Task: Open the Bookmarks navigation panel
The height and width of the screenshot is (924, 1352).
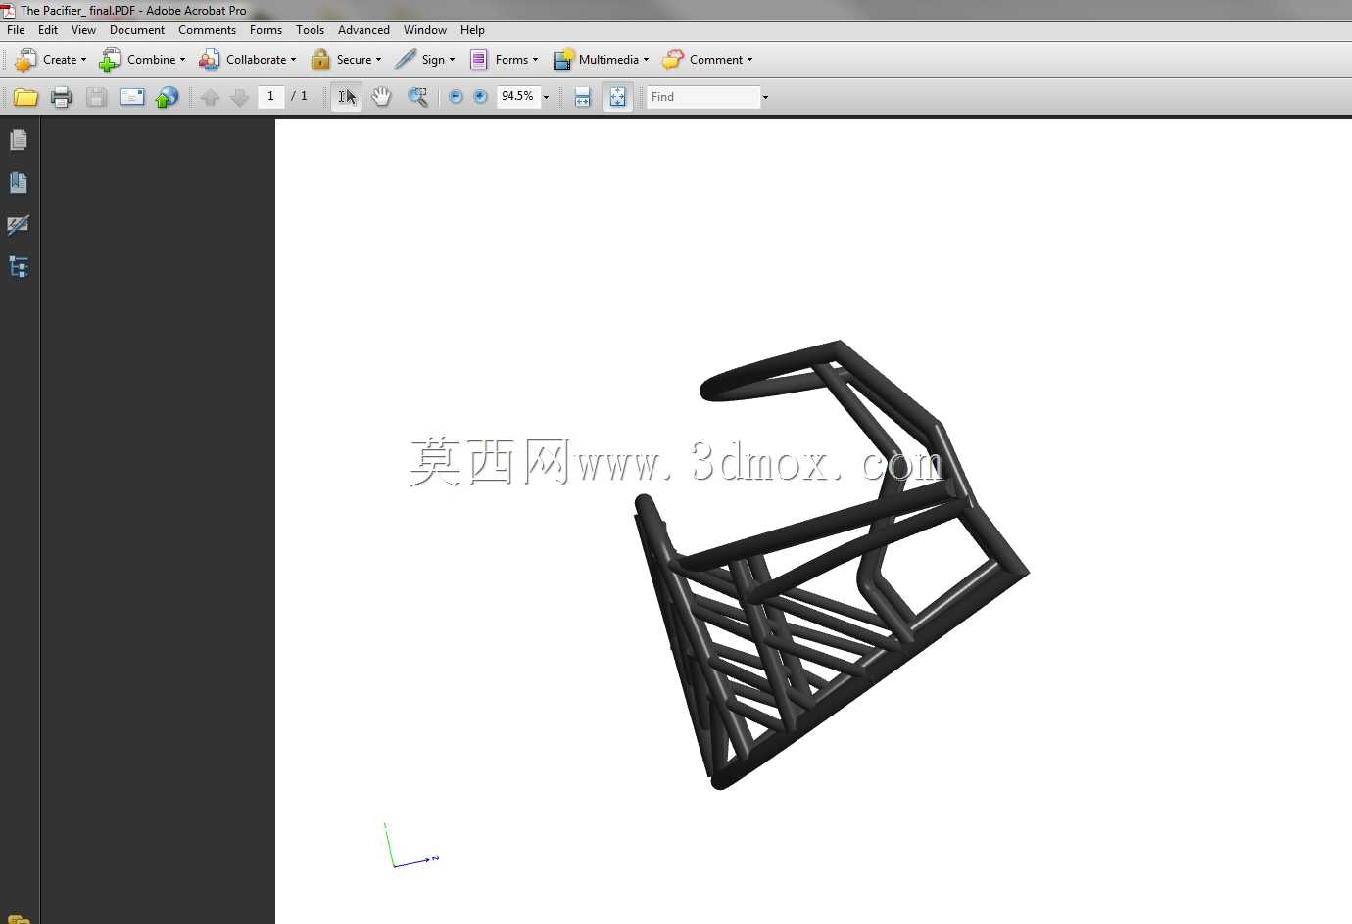Action: point(18,183)
